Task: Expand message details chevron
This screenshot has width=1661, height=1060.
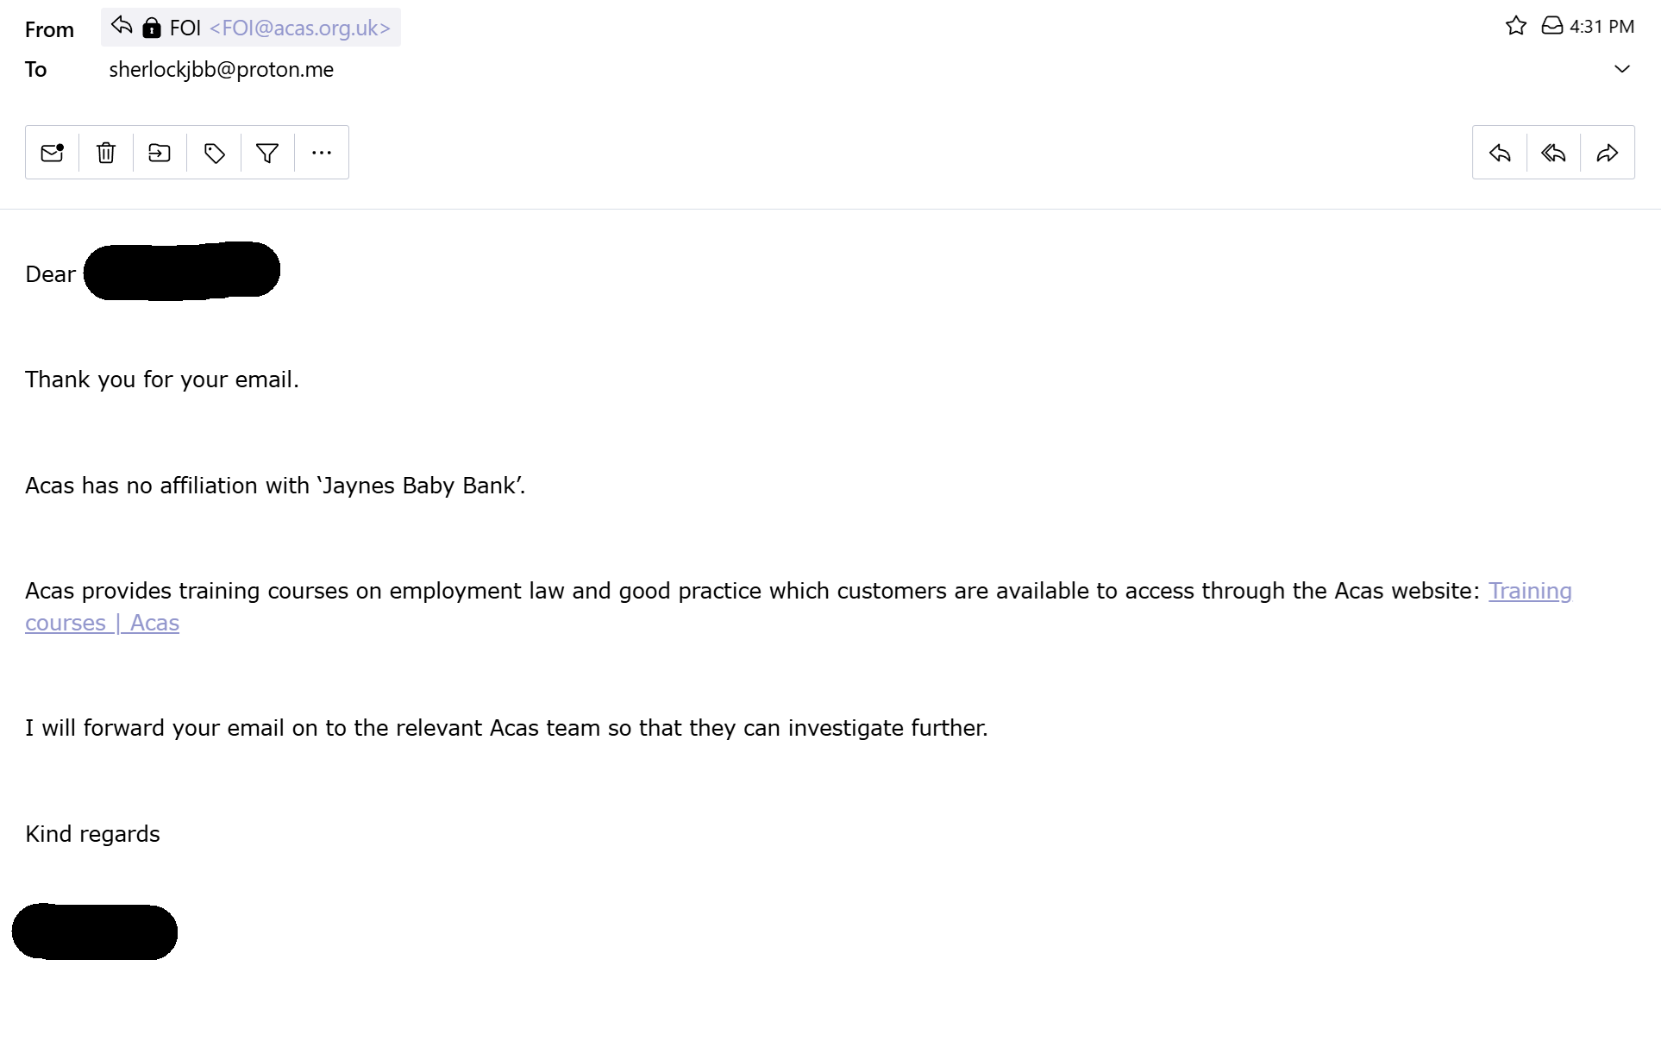Action: [x=1622, y=69]
